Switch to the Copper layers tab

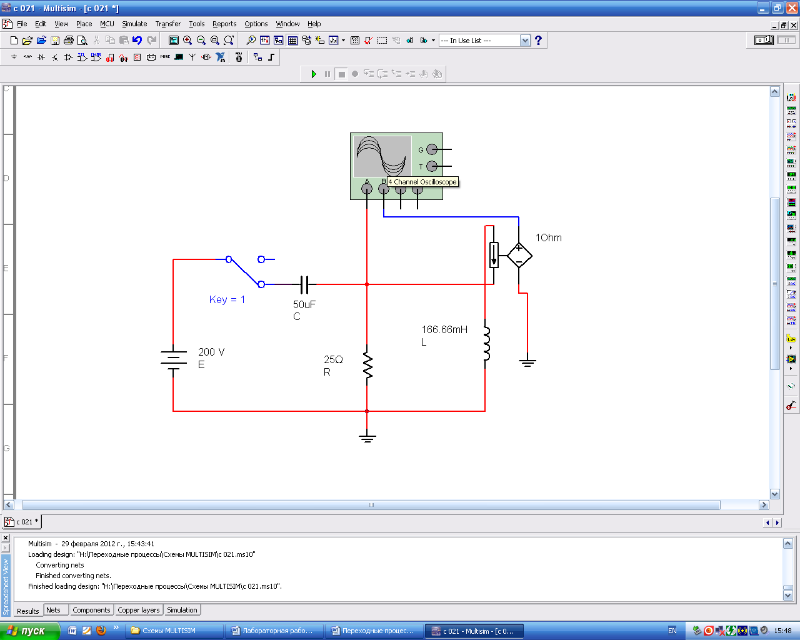point(139,610)
